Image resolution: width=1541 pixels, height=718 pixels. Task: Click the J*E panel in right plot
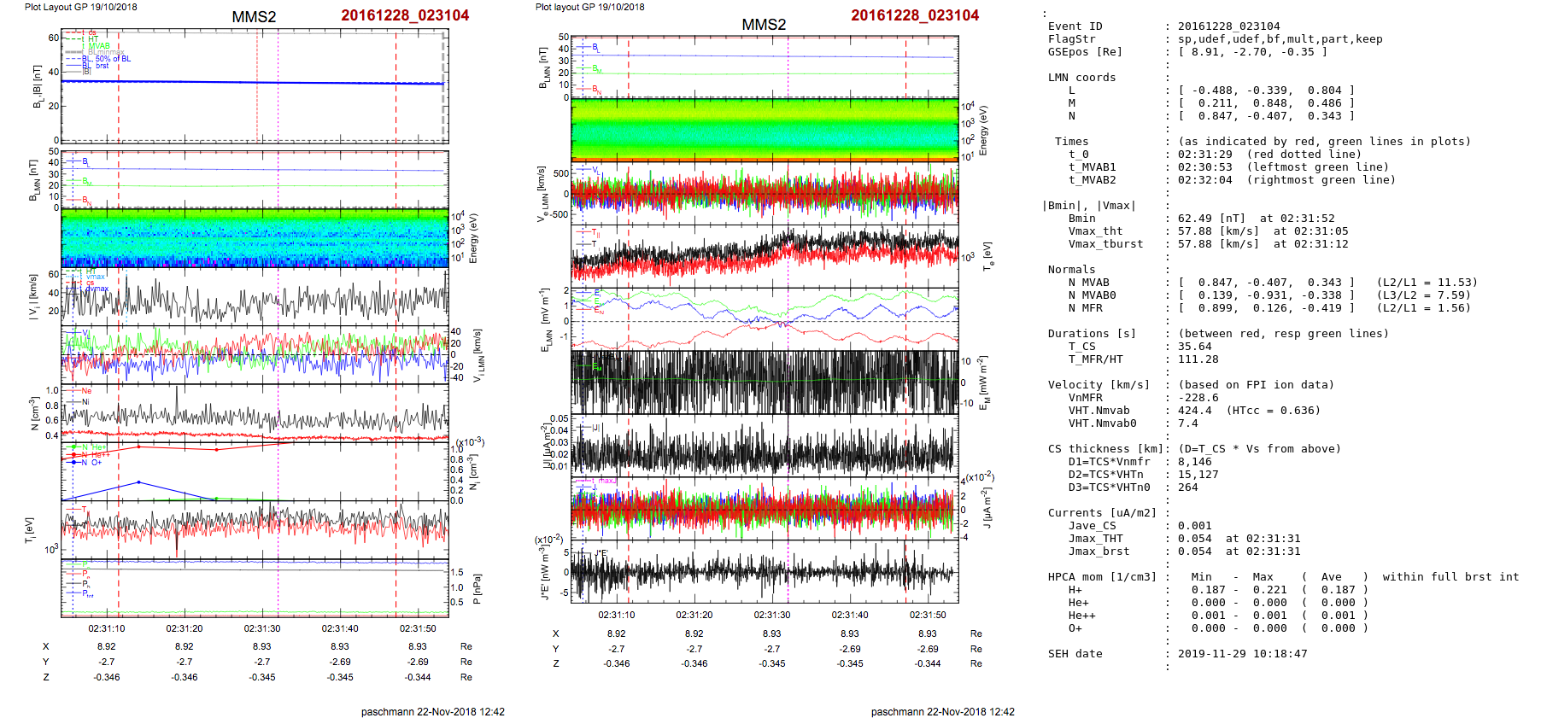(765, 572)
